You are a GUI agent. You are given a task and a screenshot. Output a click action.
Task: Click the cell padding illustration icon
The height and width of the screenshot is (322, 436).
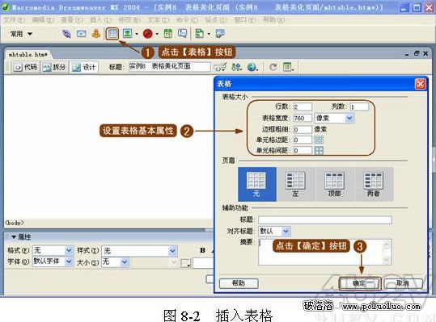point(319,140)
